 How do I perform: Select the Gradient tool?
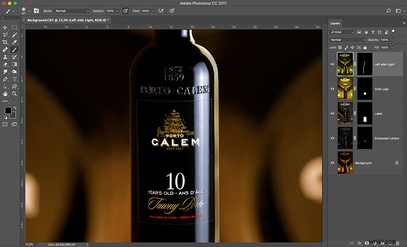14,64
